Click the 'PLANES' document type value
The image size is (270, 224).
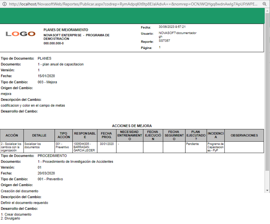tap(44, 58)
